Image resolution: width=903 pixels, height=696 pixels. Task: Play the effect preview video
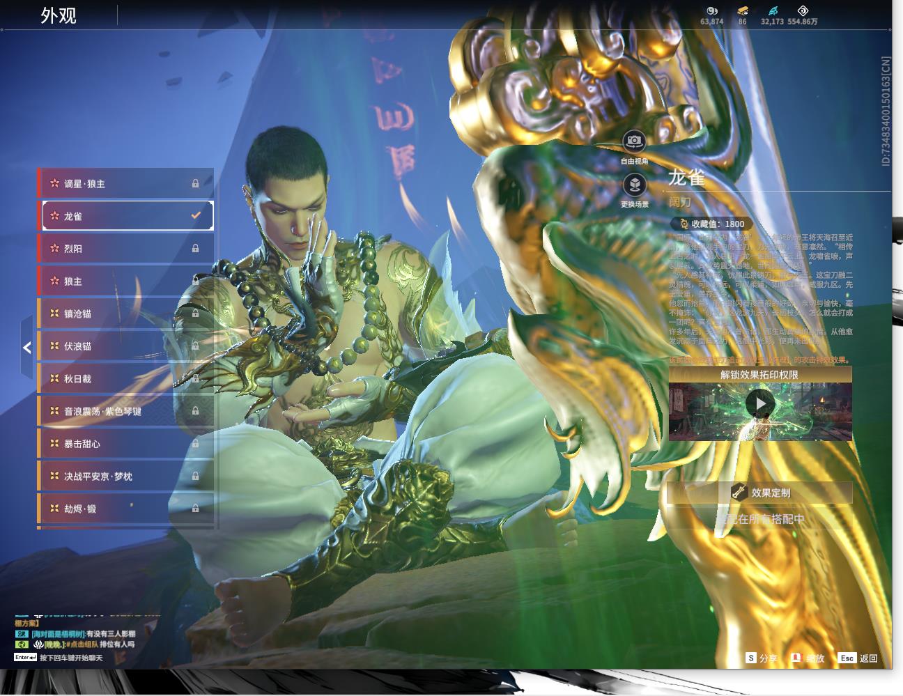pos(760,403)
